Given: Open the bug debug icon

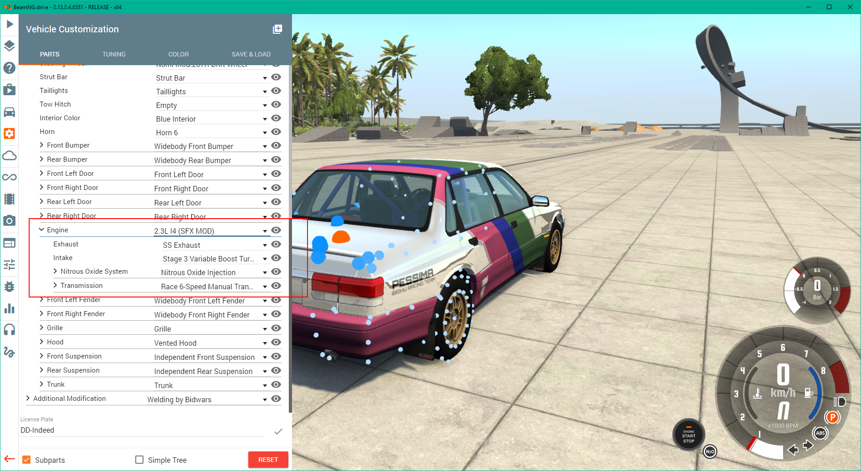Looking at the screenshot, I should pos(10,287).
